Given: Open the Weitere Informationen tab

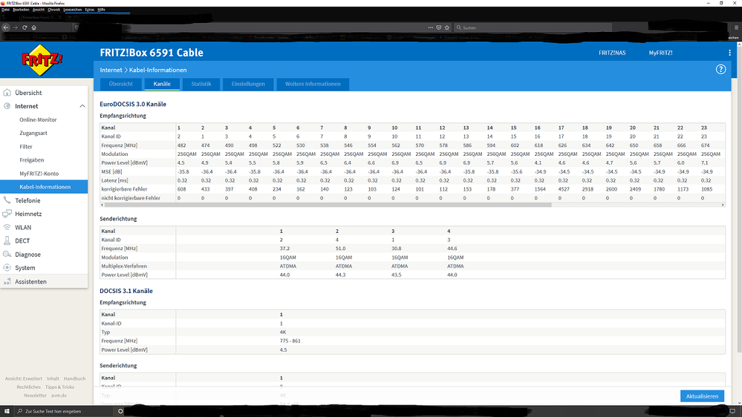Looking at the screenshot, I should [313, 84].
